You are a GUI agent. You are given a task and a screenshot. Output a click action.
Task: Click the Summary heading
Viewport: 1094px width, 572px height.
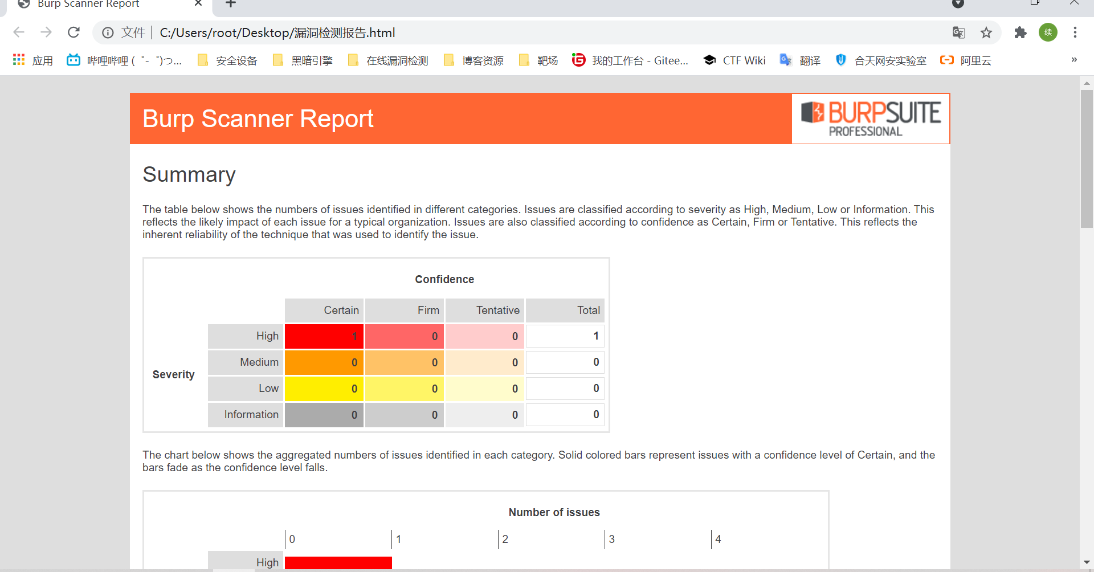click(189, 174)
